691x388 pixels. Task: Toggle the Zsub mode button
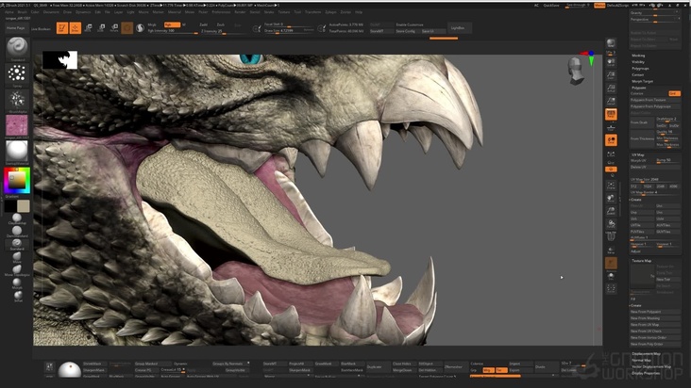point(221,24)
